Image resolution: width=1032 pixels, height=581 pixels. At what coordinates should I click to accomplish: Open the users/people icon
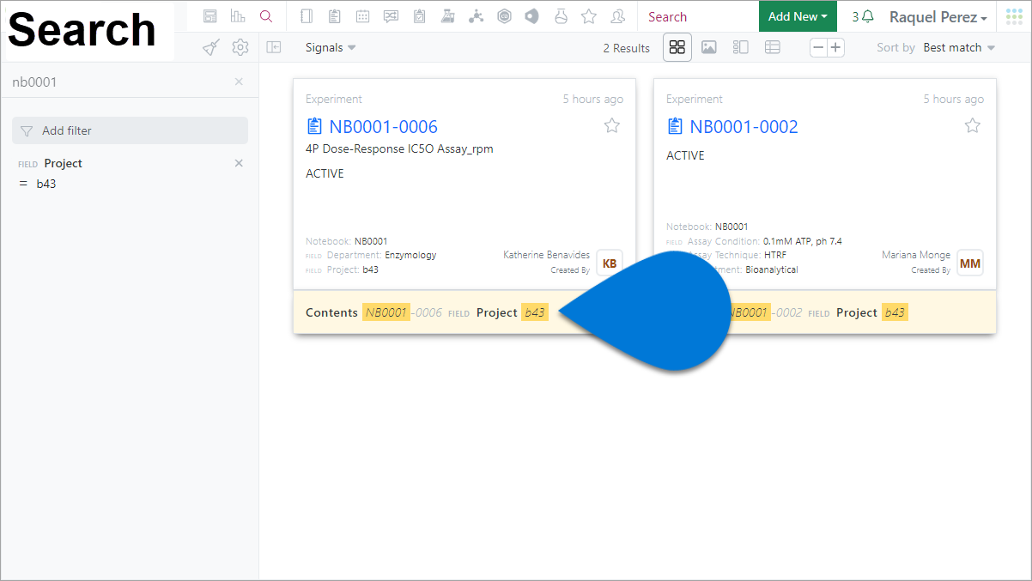[x=617, y=16]
